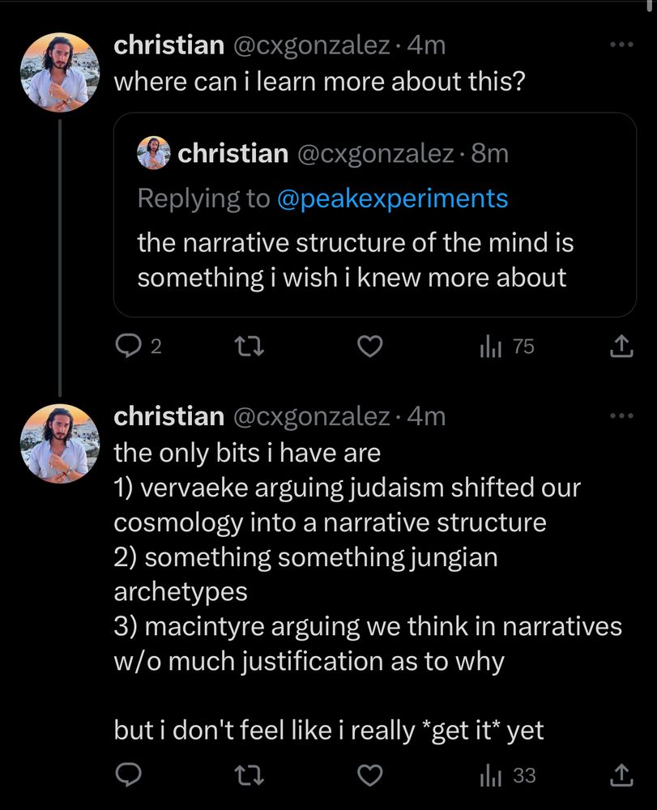
Task: Like the tweet about jungian archetypes
Action: (x=369, y=775)
